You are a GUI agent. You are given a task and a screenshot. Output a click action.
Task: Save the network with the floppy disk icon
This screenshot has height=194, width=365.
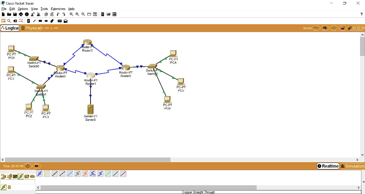(x=15, y=14)
